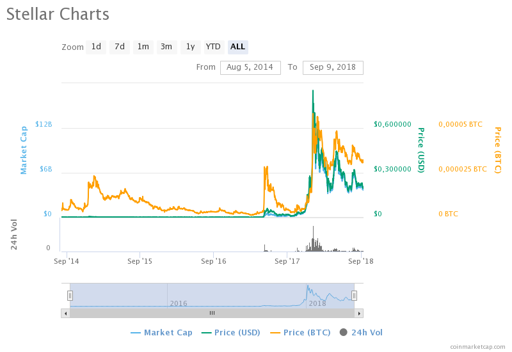Click the navigator left scroll arrow
The width and height of the screenshot is (512, 352).
coord(66,314)
